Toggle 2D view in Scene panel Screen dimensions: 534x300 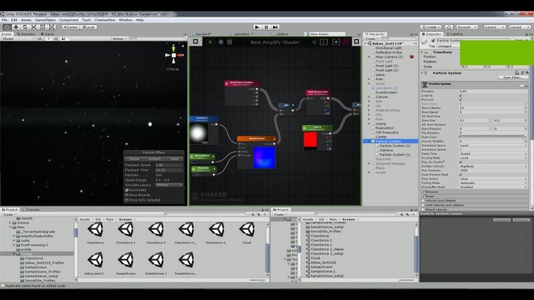[x=40, y=39]
